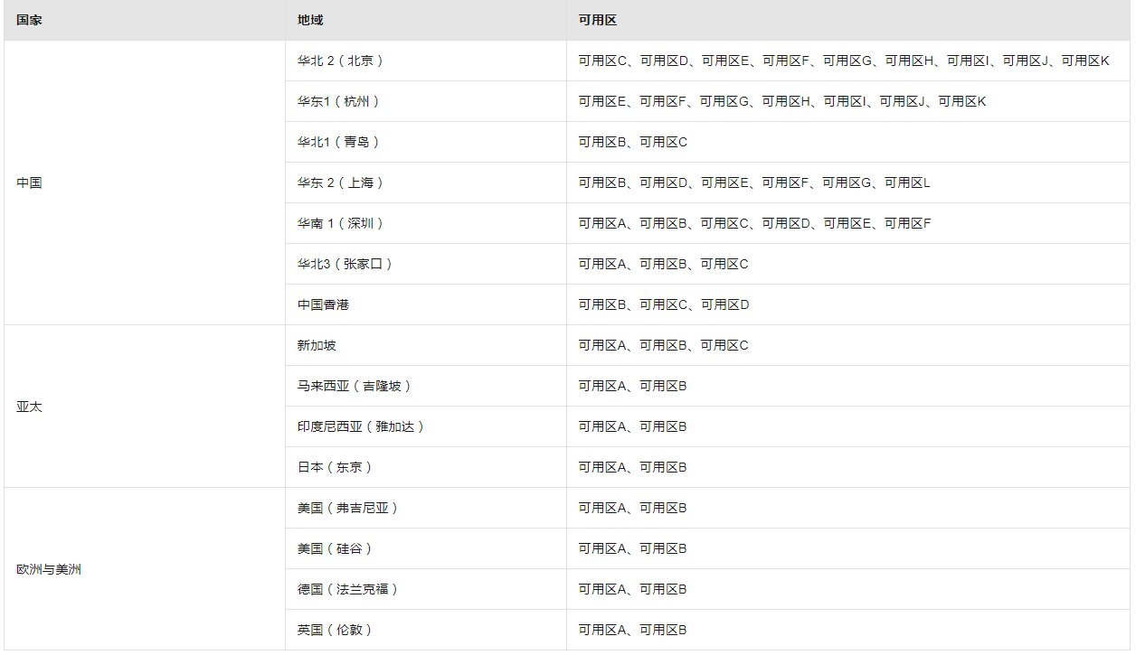Select the 中国香港 region cell

point(323,304)
